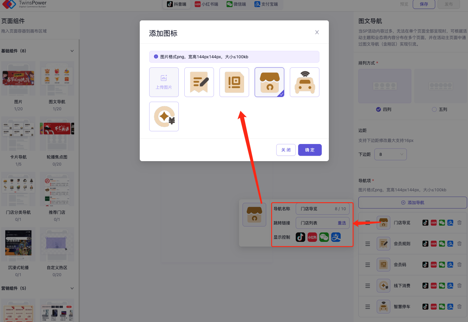Delete the 会员规则 navigation item

459,244
